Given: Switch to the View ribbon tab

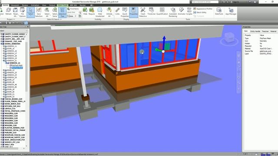Looking at the screenshot, I should point(44,5).
